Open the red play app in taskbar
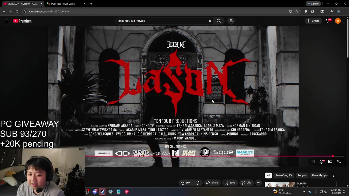Viewport: 349px width, 196px height. 127,192
